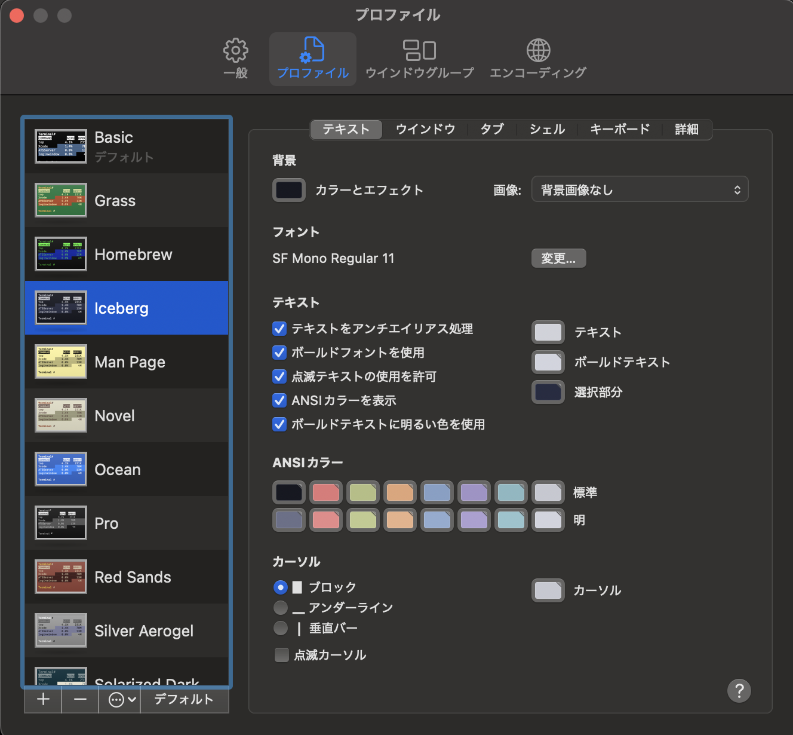Switch to the テキスト tab
This screenshot has height=735, width=793.
[x=346, y=129]
